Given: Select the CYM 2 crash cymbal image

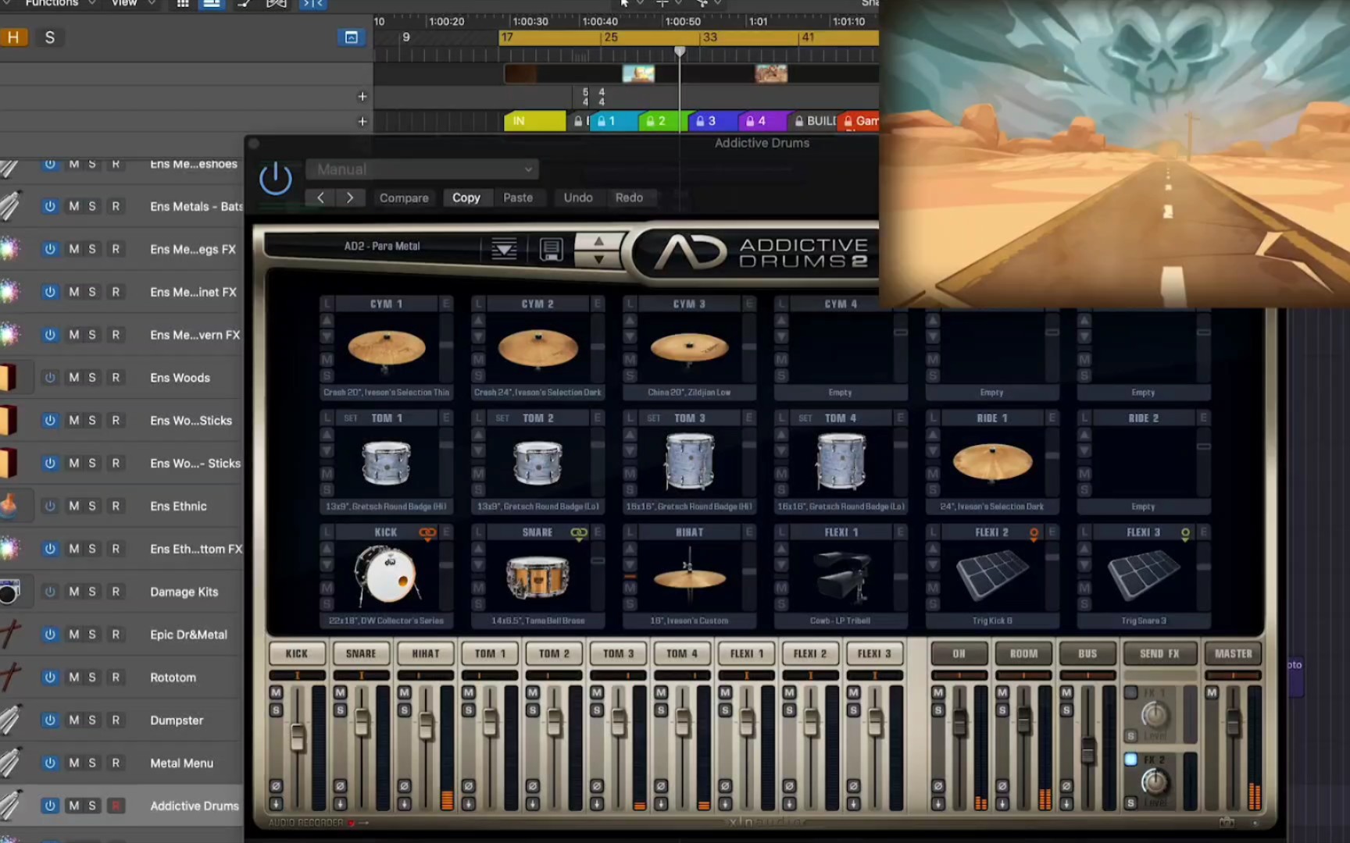Looking at the screenshot, I should 537,348.
